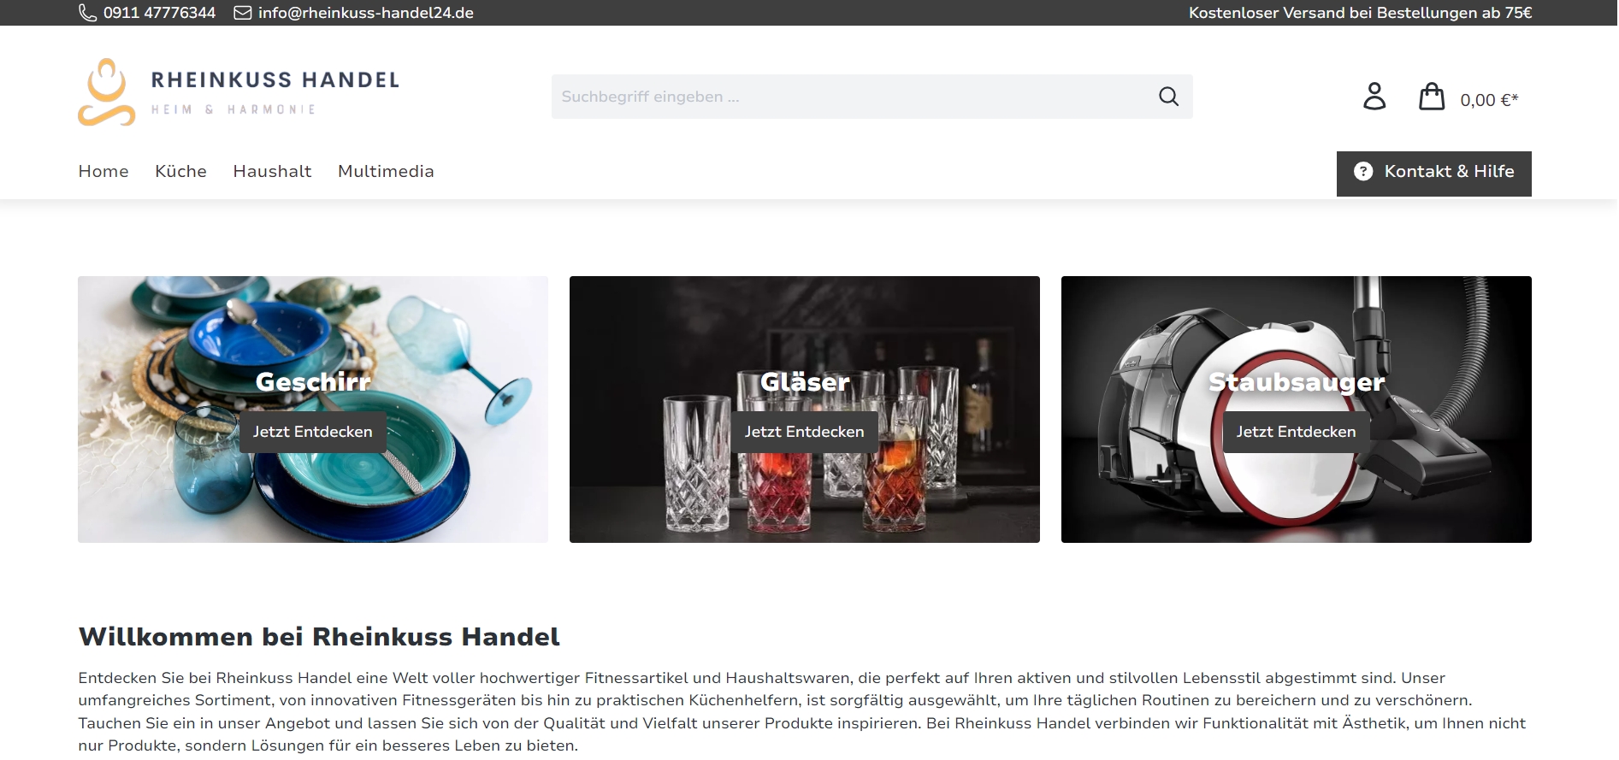The width and height of the screenshot is (1619, 760).
Task: Open the Küche category menu
Action: [x=180, y=171]
